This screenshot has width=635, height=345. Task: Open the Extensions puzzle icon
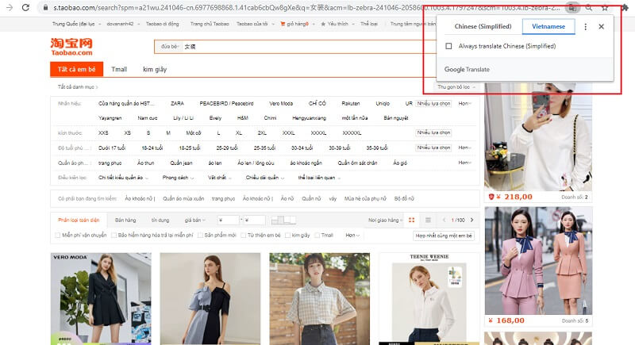625,8
